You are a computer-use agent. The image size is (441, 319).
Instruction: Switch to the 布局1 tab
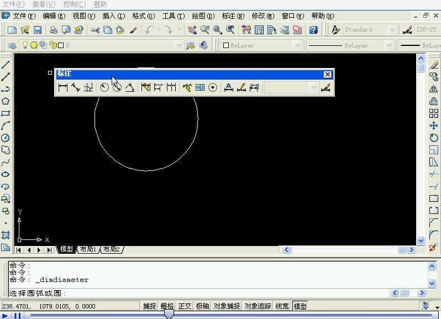(x=88, y=249)
